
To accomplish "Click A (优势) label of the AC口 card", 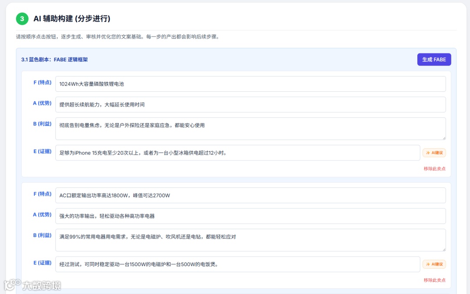I will tap(42, 214).
